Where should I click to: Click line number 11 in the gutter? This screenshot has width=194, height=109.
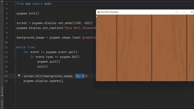pos(6,47)
